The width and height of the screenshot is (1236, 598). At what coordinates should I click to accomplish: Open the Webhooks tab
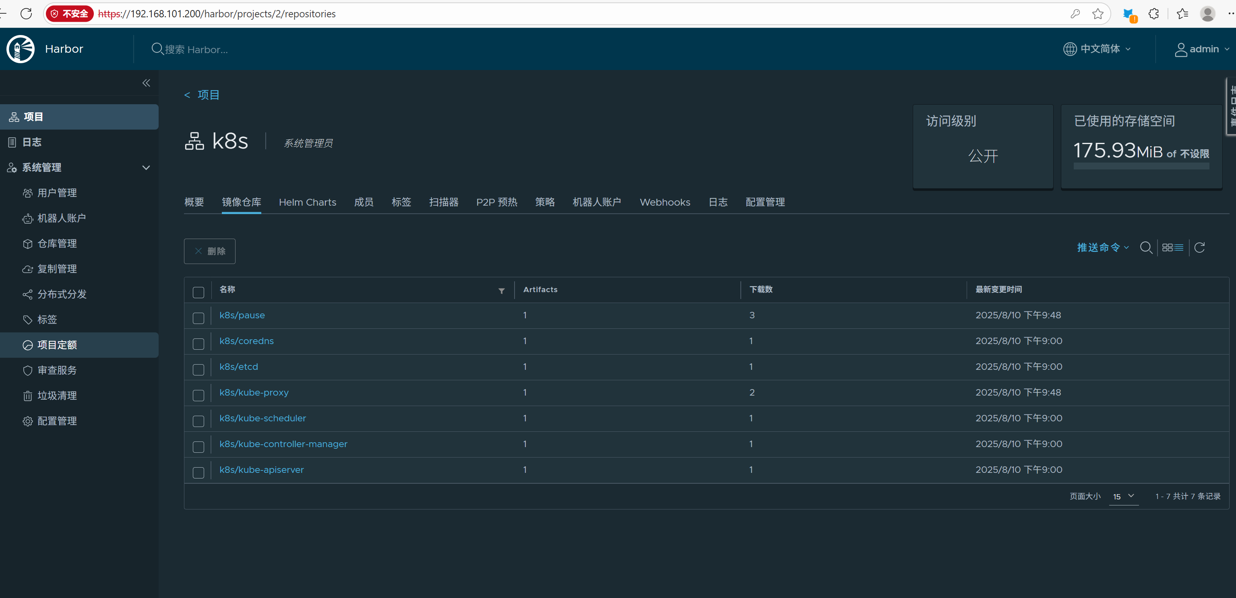pos(665,202)
